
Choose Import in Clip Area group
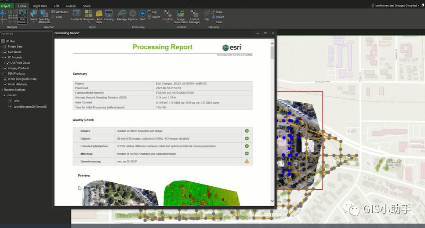[218, 17]
